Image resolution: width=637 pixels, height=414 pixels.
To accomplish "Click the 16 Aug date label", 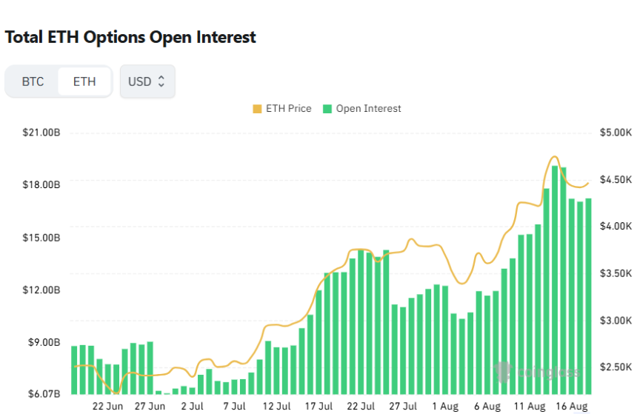I will (572, 407).
